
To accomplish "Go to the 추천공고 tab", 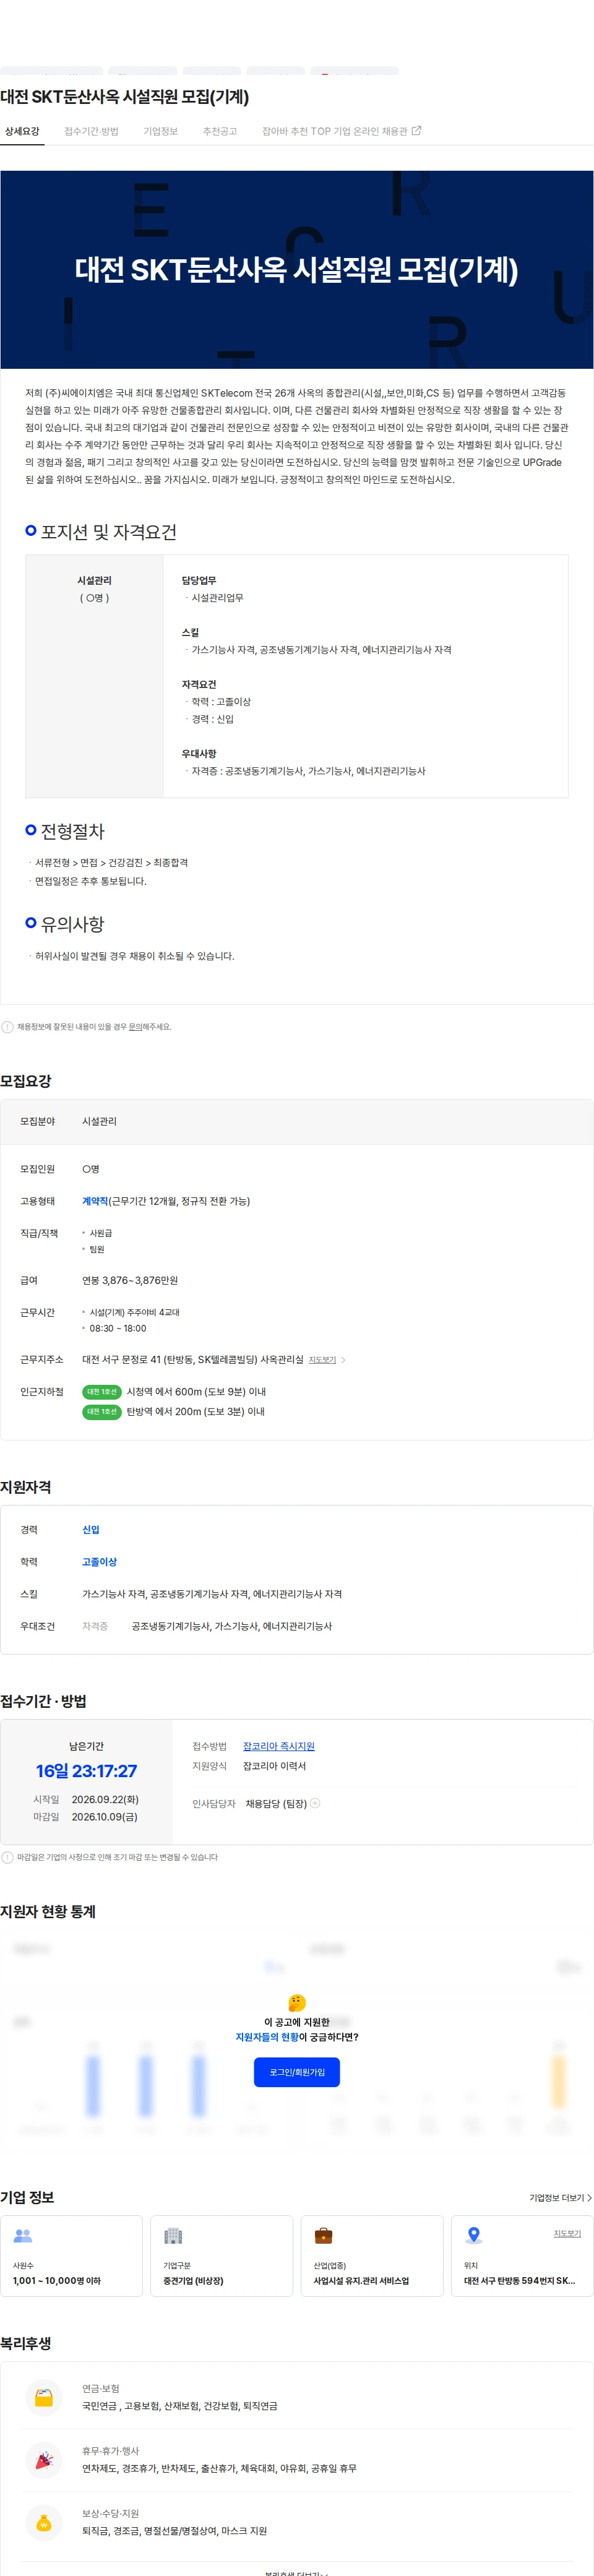I will click(x=220, y=131).
